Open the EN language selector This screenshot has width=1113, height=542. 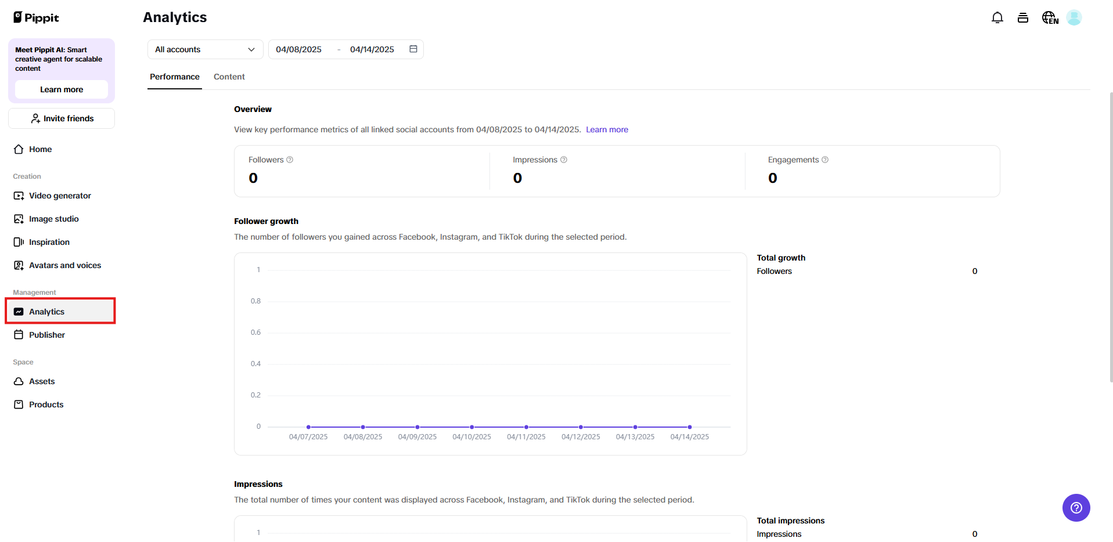tap(1050, 17)
